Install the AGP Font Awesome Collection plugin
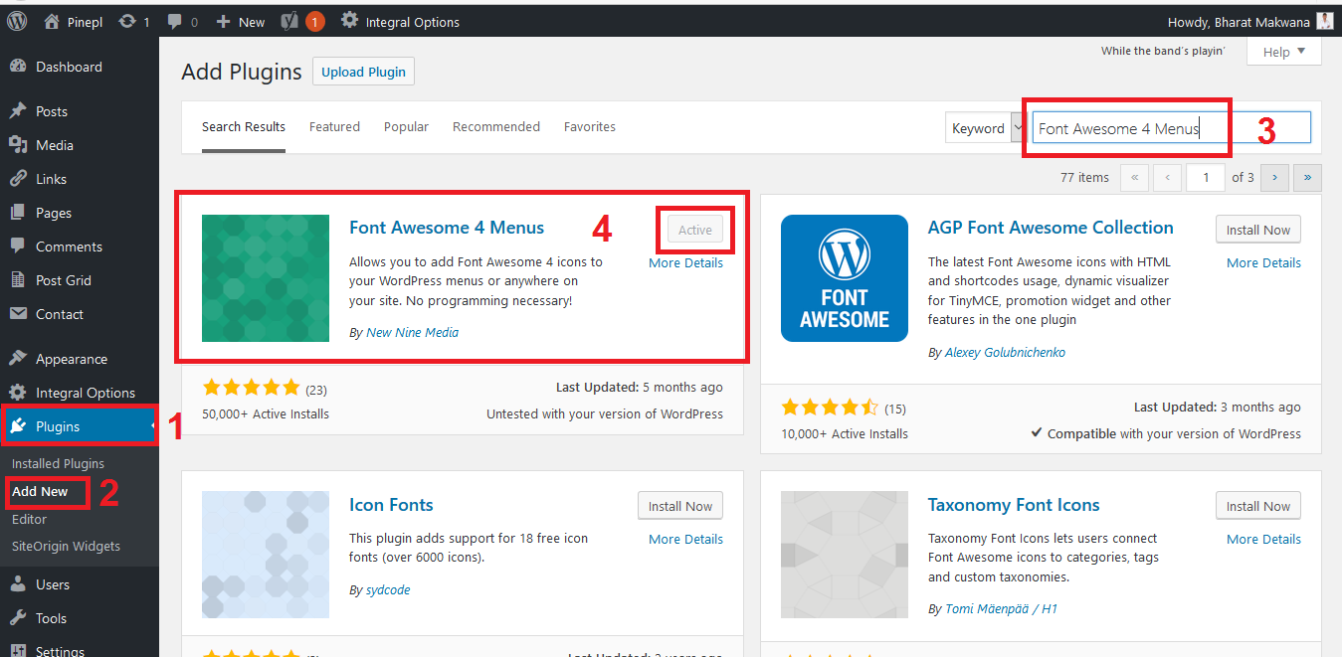Viewport: 1342px width, 657px height. 1257,229
